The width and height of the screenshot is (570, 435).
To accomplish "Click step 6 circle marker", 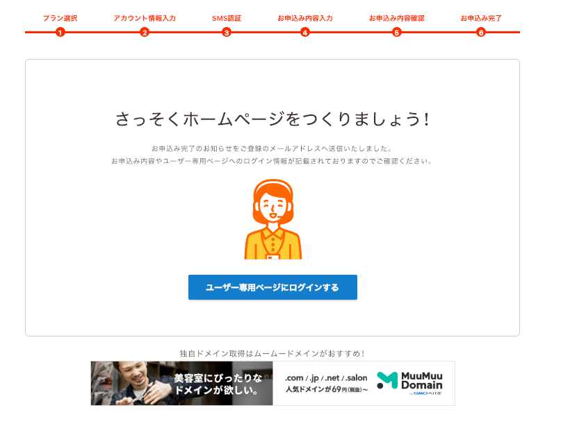I will [481, 33].
